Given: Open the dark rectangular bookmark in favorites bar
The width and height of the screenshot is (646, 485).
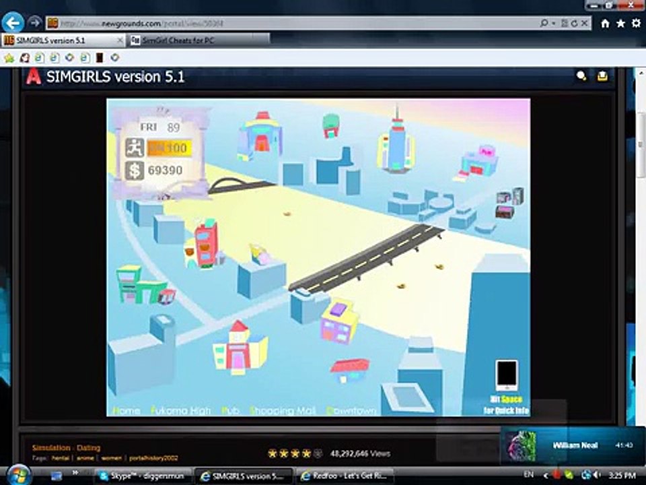Looking at the screenshot, I should (100, 58).
